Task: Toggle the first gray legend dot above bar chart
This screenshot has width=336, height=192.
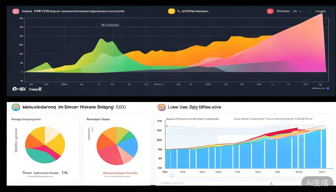Action: [x=205, y=119]
